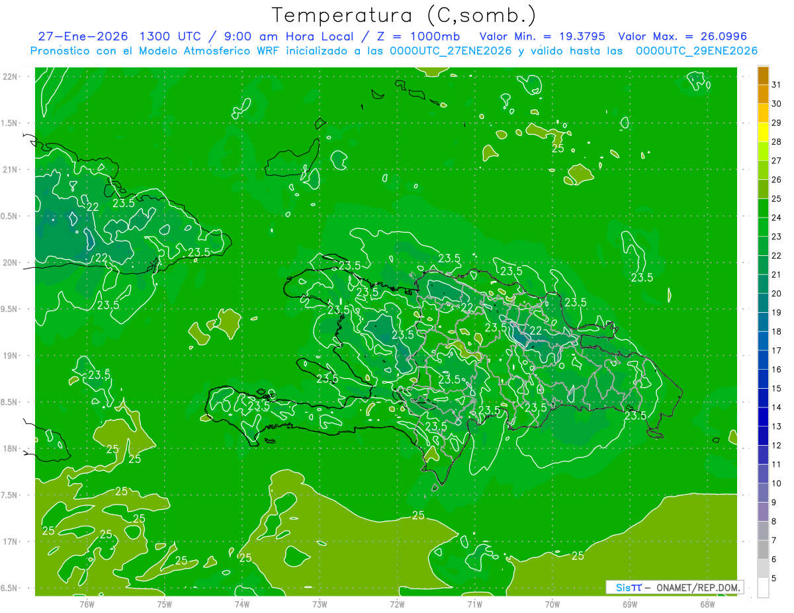Viewport: 794px width, 613px height.
Task: Click the '73W' longitude axis label
Action: (320, 604)
